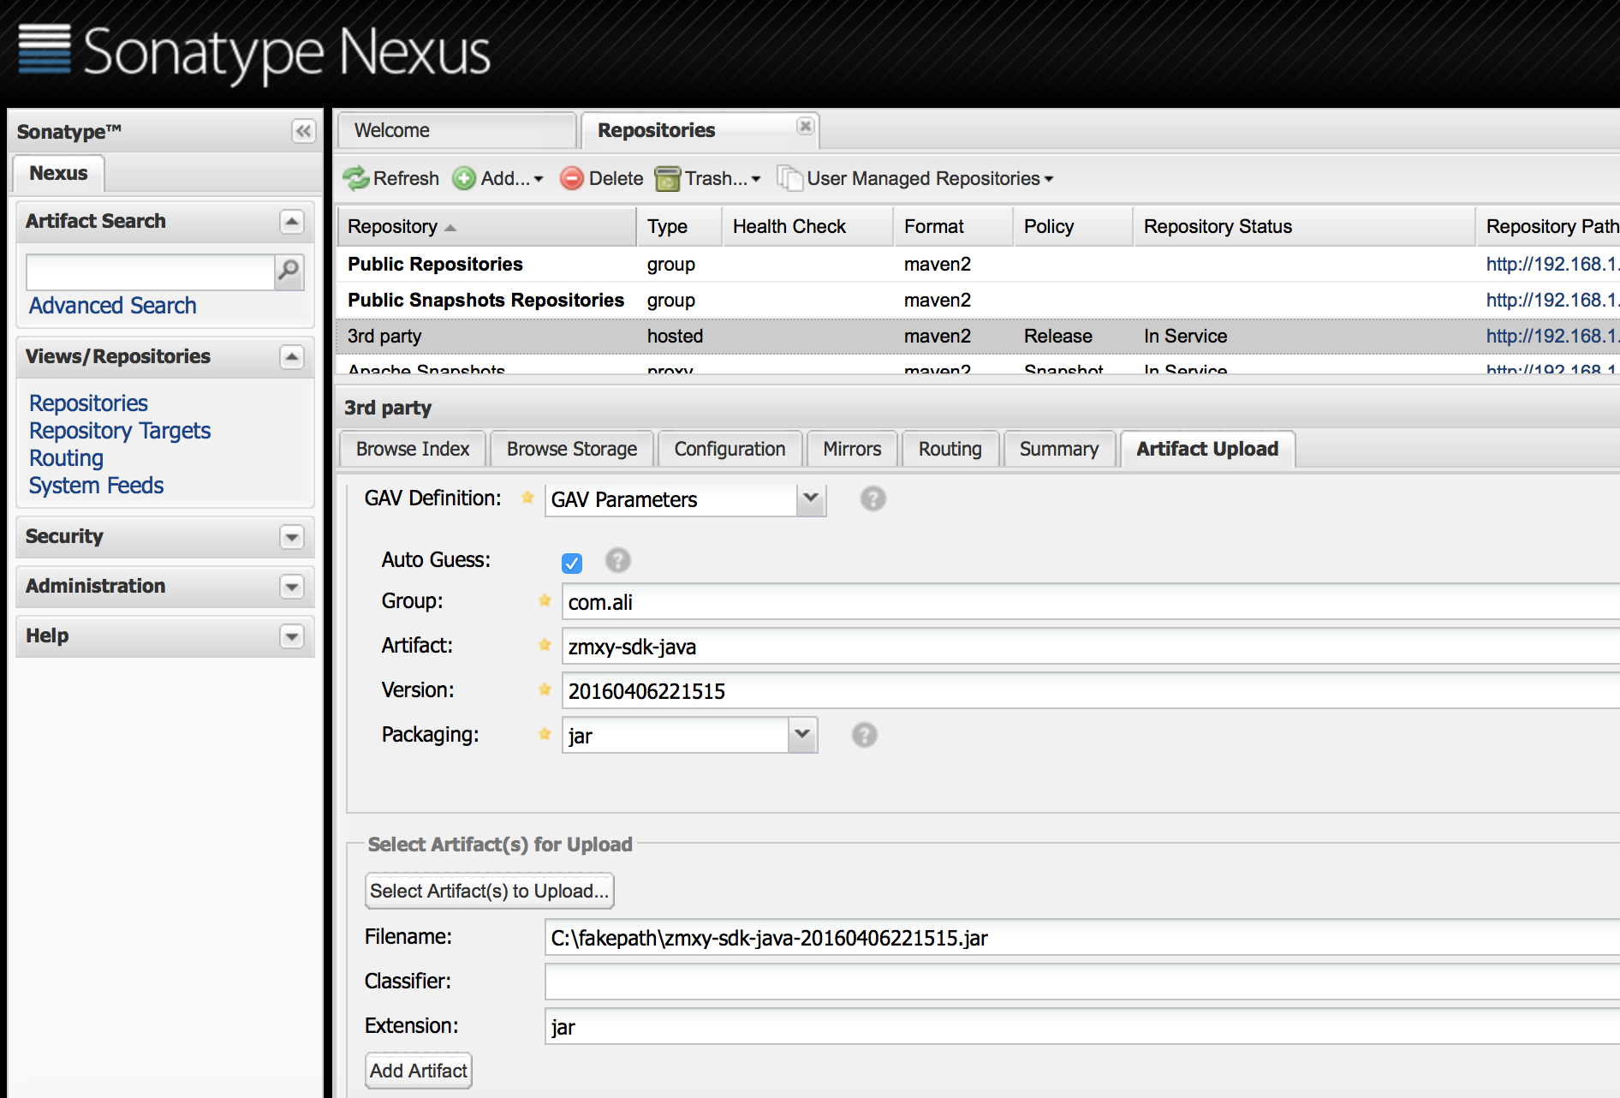The width and height of the screenshot is (1620, 1098).
Task: Close the Repositories tab
Action: click(805, 126)
